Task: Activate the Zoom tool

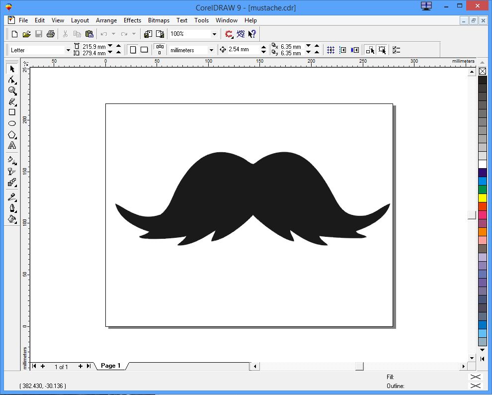Action: point(12,91)
